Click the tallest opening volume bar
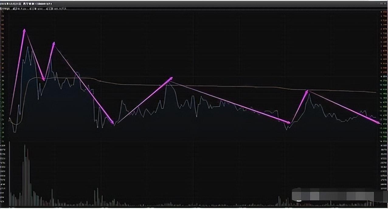This screenshot has width=388, height=209. 9,173
